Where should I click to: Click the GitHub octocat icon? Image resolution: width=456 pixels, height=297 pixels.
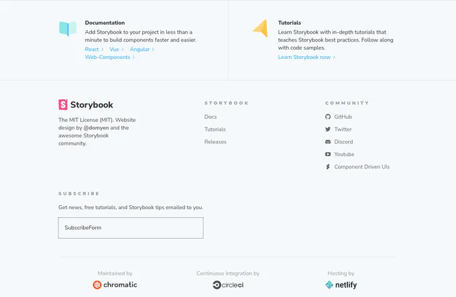click(x=328, y=117)
